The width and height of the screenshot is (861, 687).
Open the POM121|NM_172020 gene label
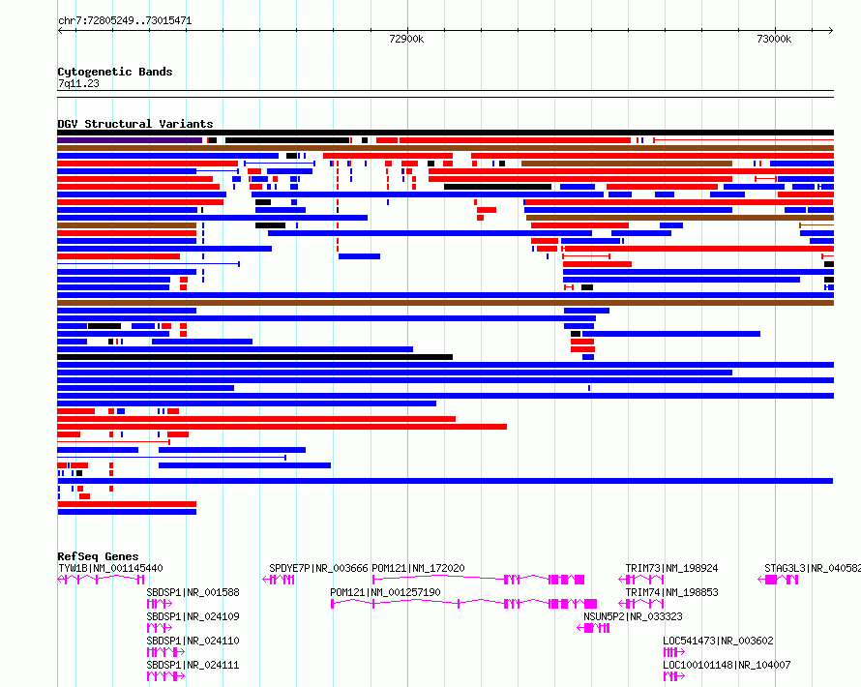pyautogui.click(x=419, y=568)
